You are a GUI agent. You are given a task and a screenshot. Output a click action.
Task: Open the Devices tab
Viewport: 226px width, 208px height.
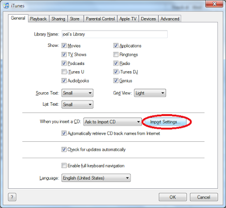[149, 19]
